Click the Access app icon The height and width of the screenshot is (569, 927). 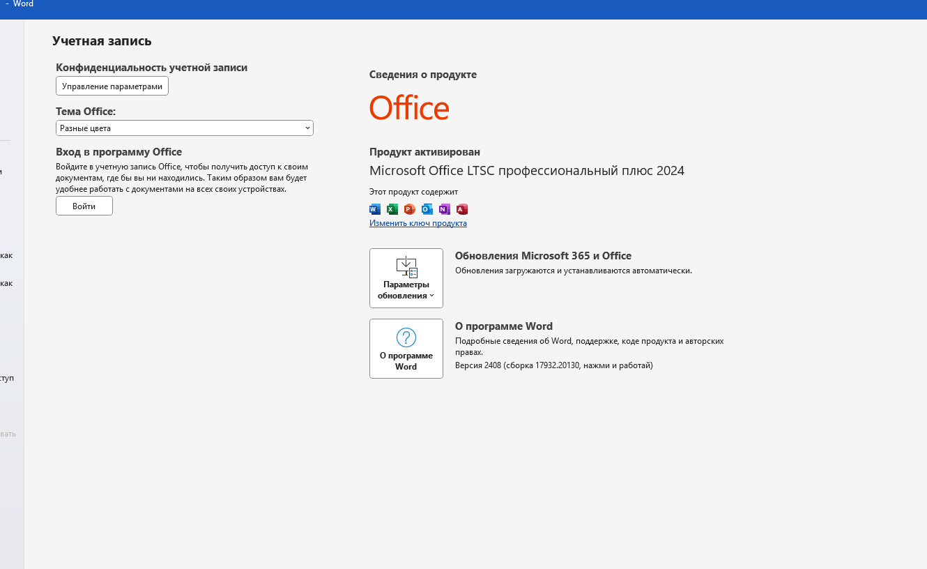coord(461,209)
